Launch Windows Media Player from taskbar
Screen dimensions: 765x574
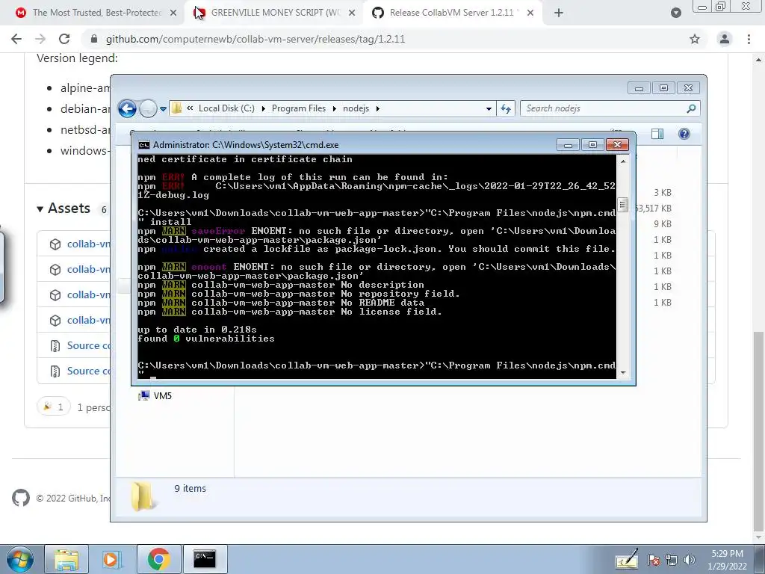(112, 559)
